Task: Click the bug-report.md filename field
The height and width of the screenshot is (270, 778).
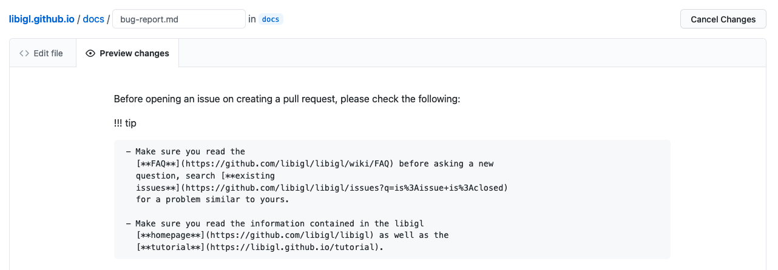Action: 179,19
